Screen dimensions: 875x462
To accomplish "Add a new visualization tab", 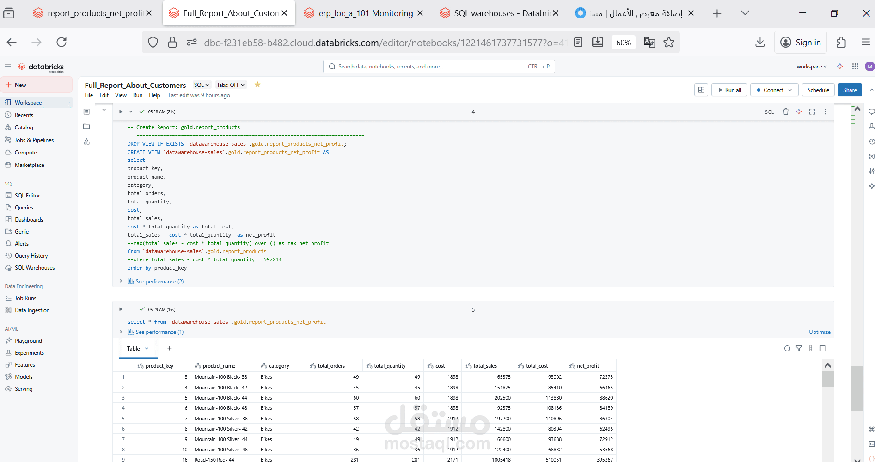I will tap(170, 348).
